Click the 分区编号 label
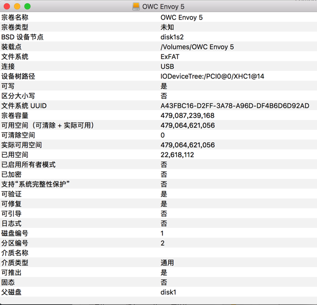 point(15,243)
